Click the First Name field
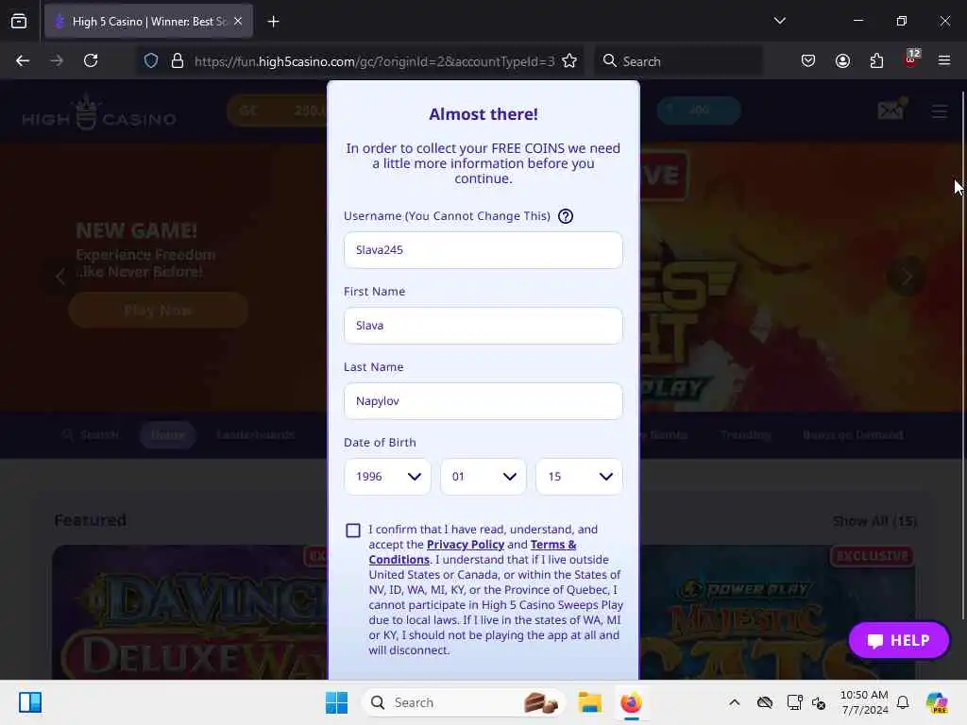Image resolution: width=967 pixels, height=725 pixels. 483,326
